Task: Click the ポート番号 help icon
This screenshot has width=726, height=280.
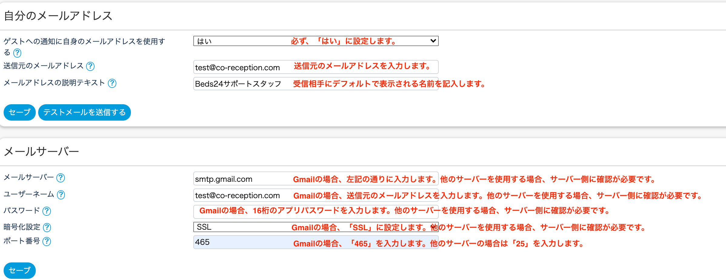Action: 47,242
